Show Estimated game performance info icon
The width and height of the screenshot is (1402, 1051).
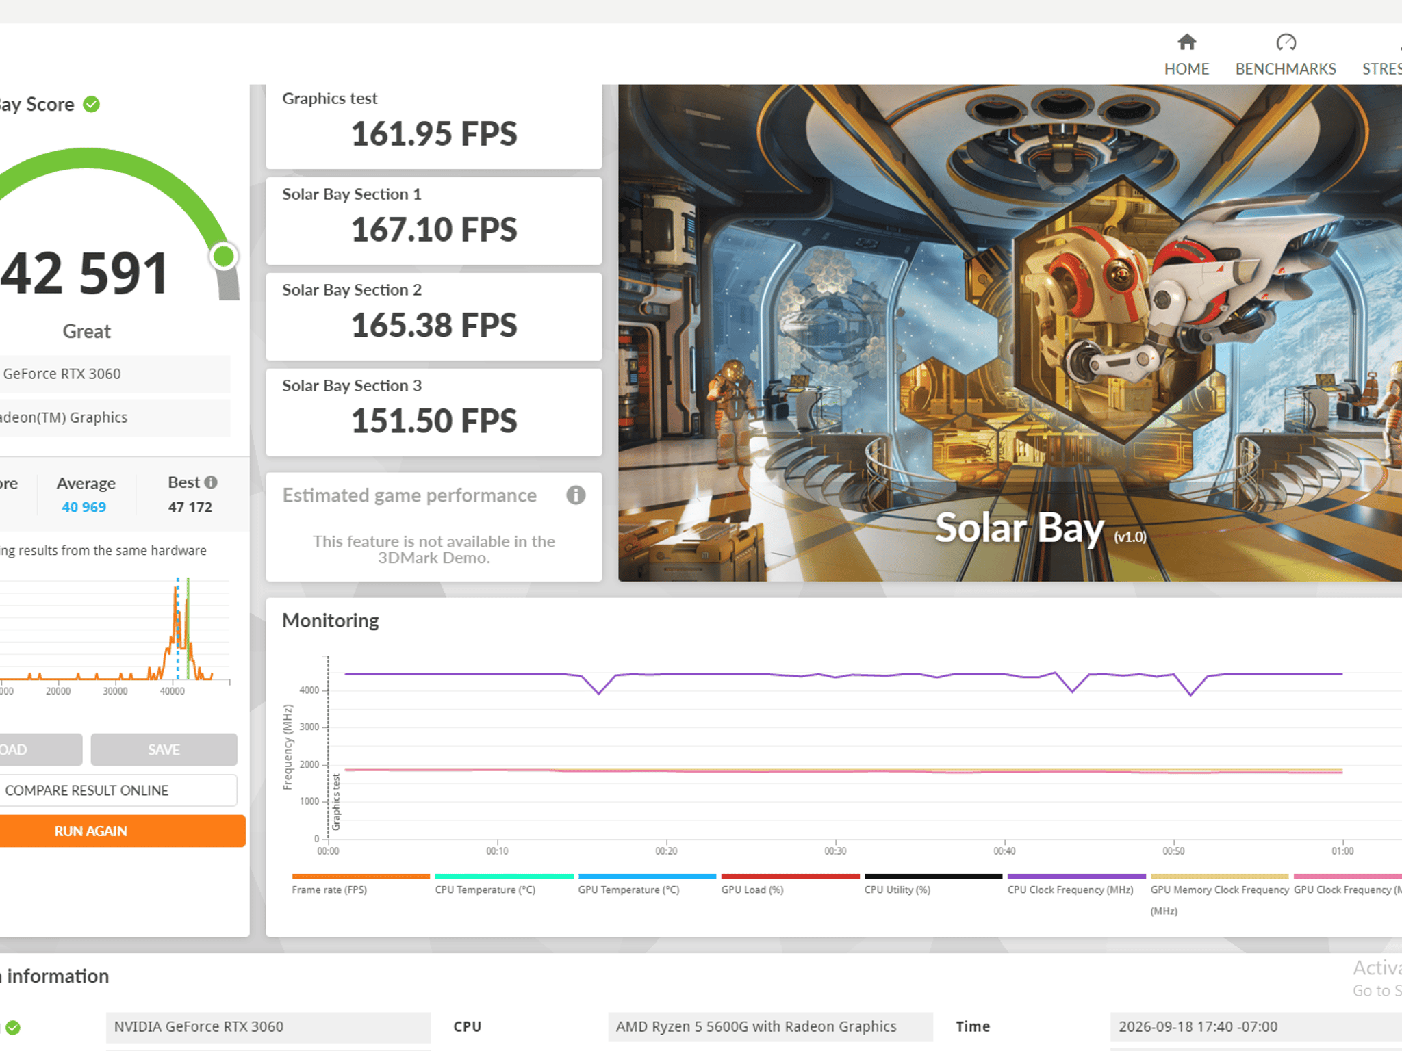tap(576, 495)
